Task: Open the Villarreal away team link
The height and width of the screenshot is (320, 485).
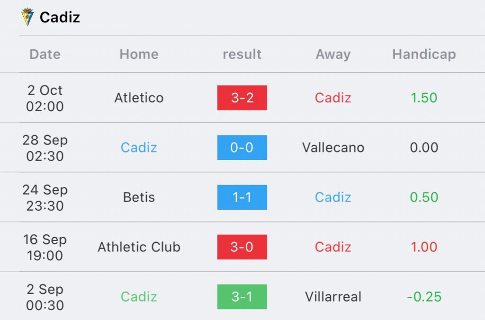Action: coord(333,297)
